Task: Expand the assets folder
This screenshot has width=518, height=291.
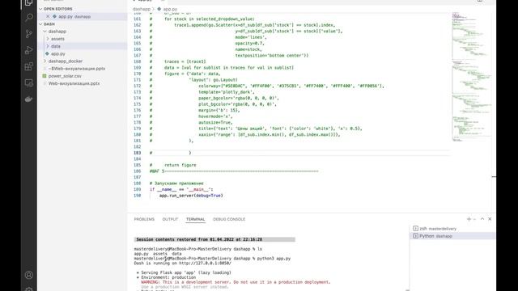Action: click(x=57, y=39)
